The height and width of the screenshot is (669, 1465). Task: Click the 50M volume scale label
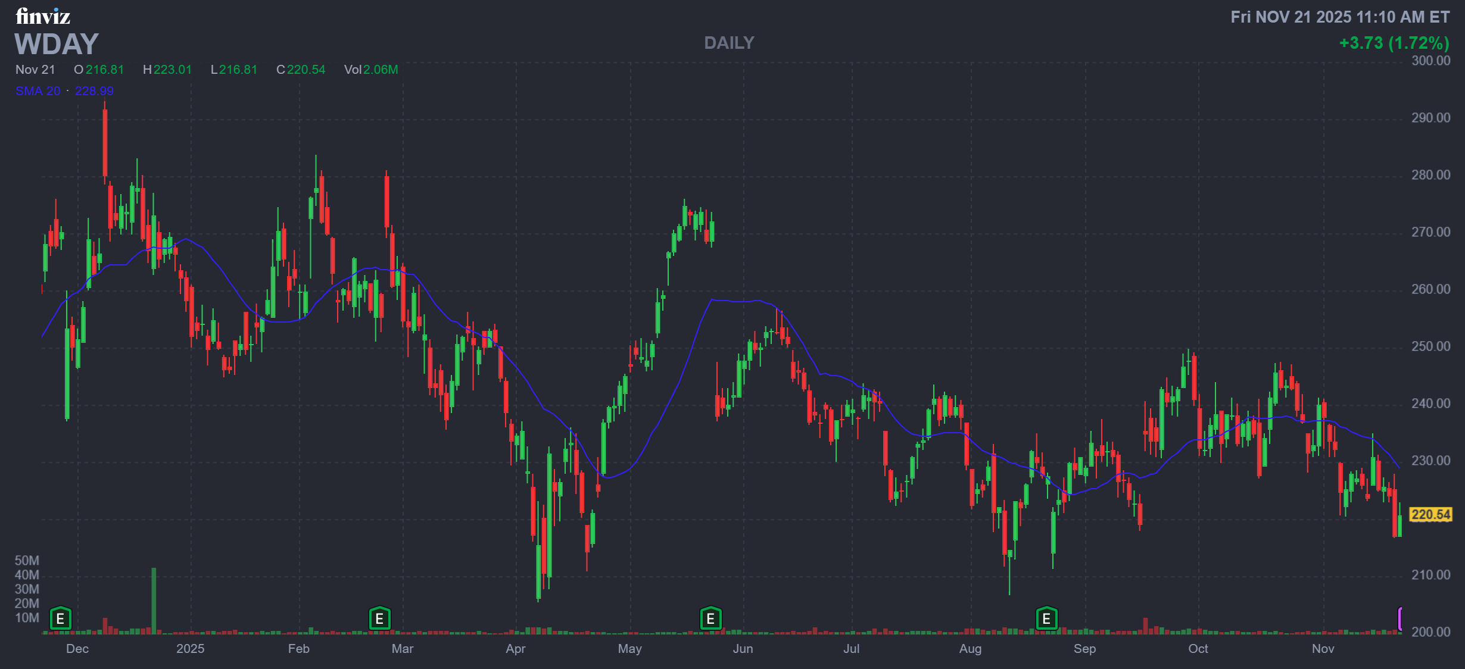(27, 561)
